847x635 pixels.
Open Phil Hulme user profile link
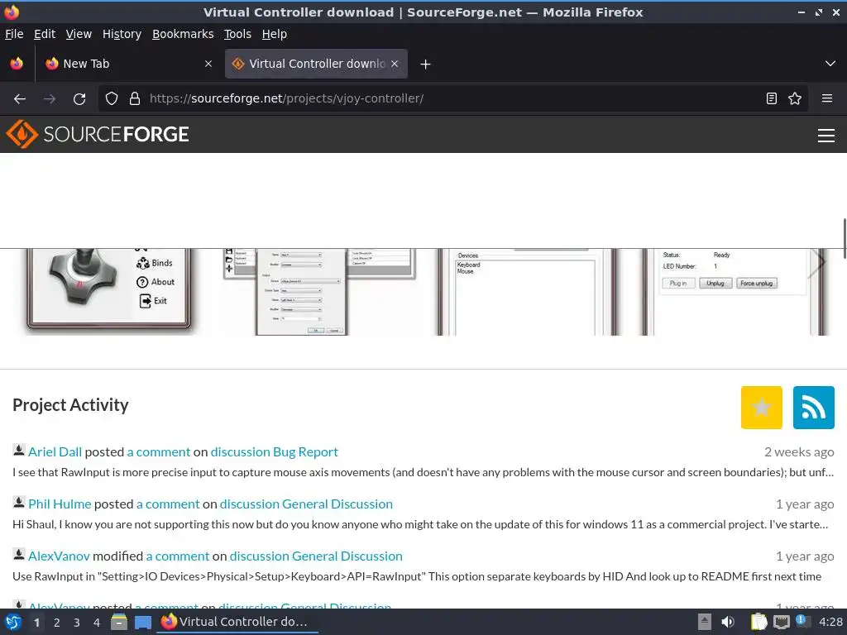point(60,504)
